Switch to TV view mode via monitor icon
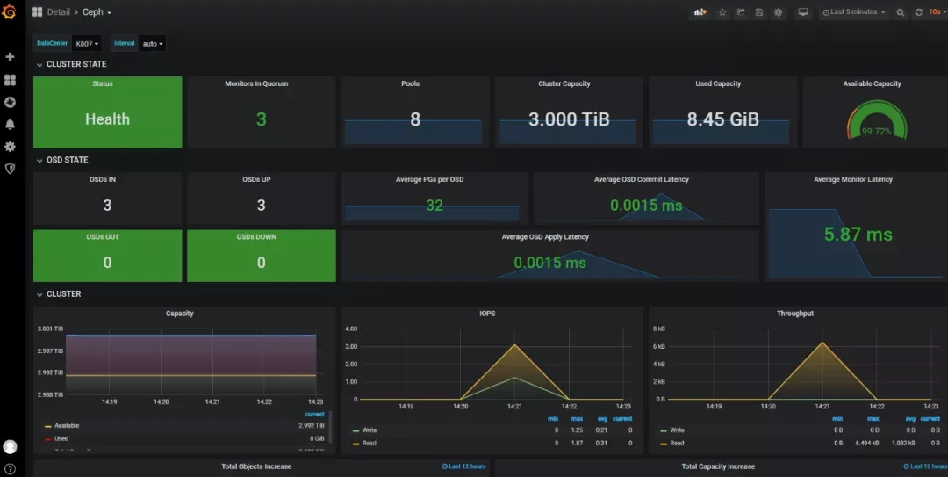The width and height of the screenshot is (948, 477). [802, 12]
